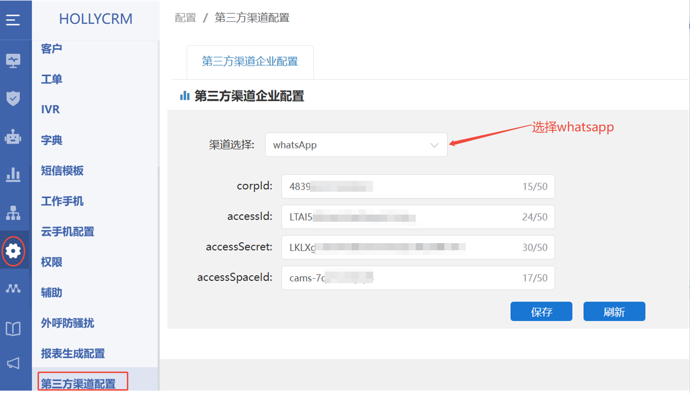The width and height of the screenshot is (690, 393).
Task: Focus the corpId input field
Action: (418, 187)
